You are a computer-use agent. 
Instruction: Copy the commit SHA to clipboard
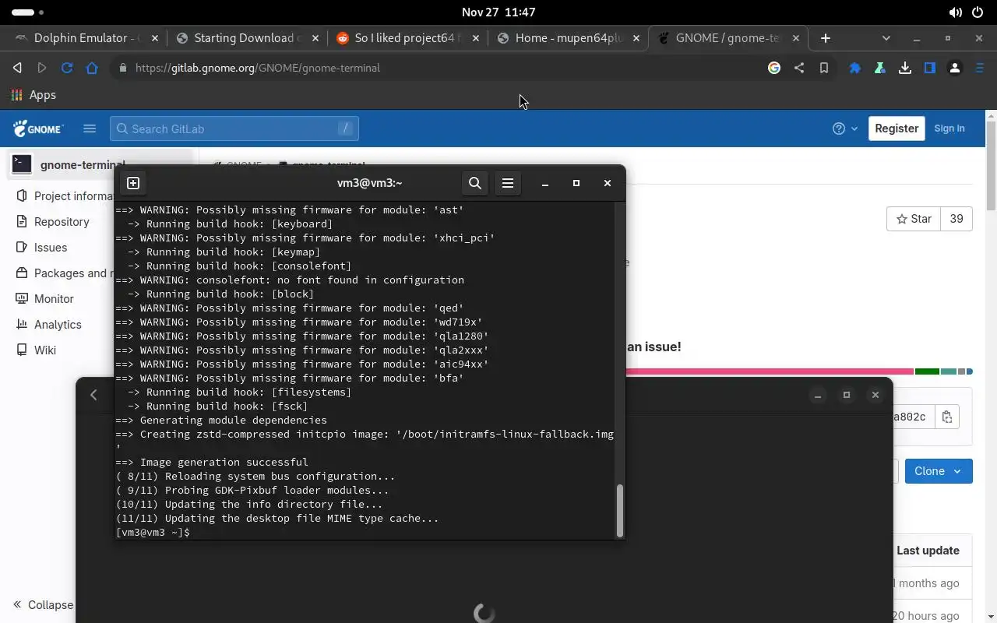[947, 417]
